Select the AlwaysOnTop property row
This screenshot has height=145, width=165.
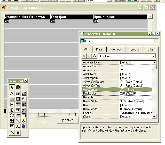[x=117, y=86]
